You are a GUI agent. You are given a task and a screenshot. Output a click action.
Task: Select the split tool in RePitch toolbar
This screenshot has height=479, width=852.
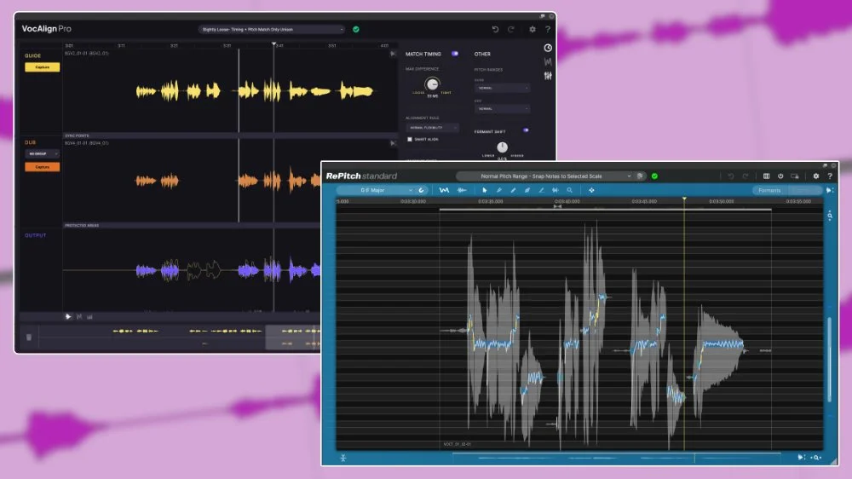556,190
